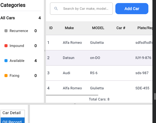Show Fixing cars category
156x123 pixels.
(14, 76)
